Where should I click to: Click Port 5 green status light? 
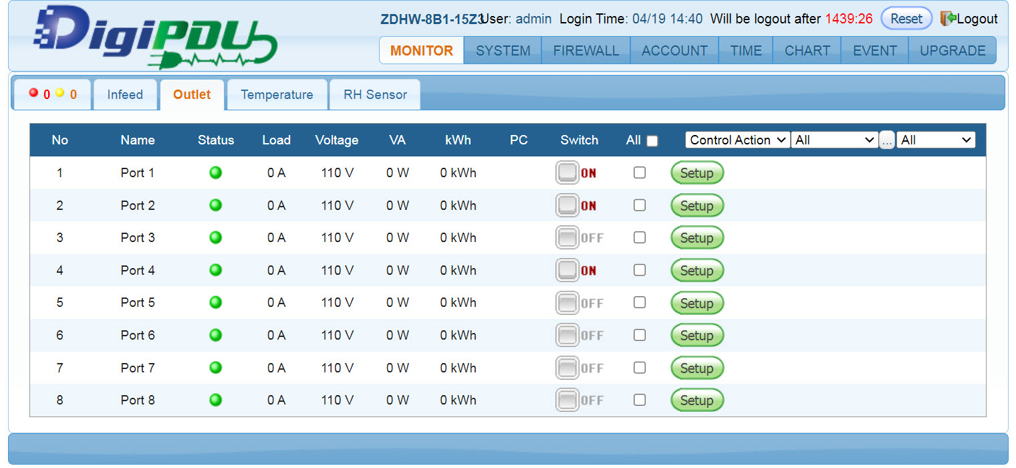(215, 302)
